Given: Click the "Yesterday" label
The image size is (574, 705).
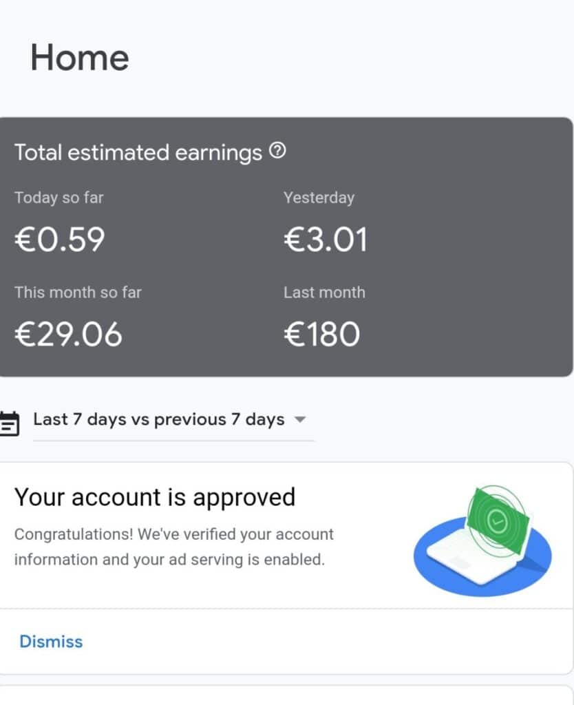Looking at the screenshot, I should coord(319,198).
